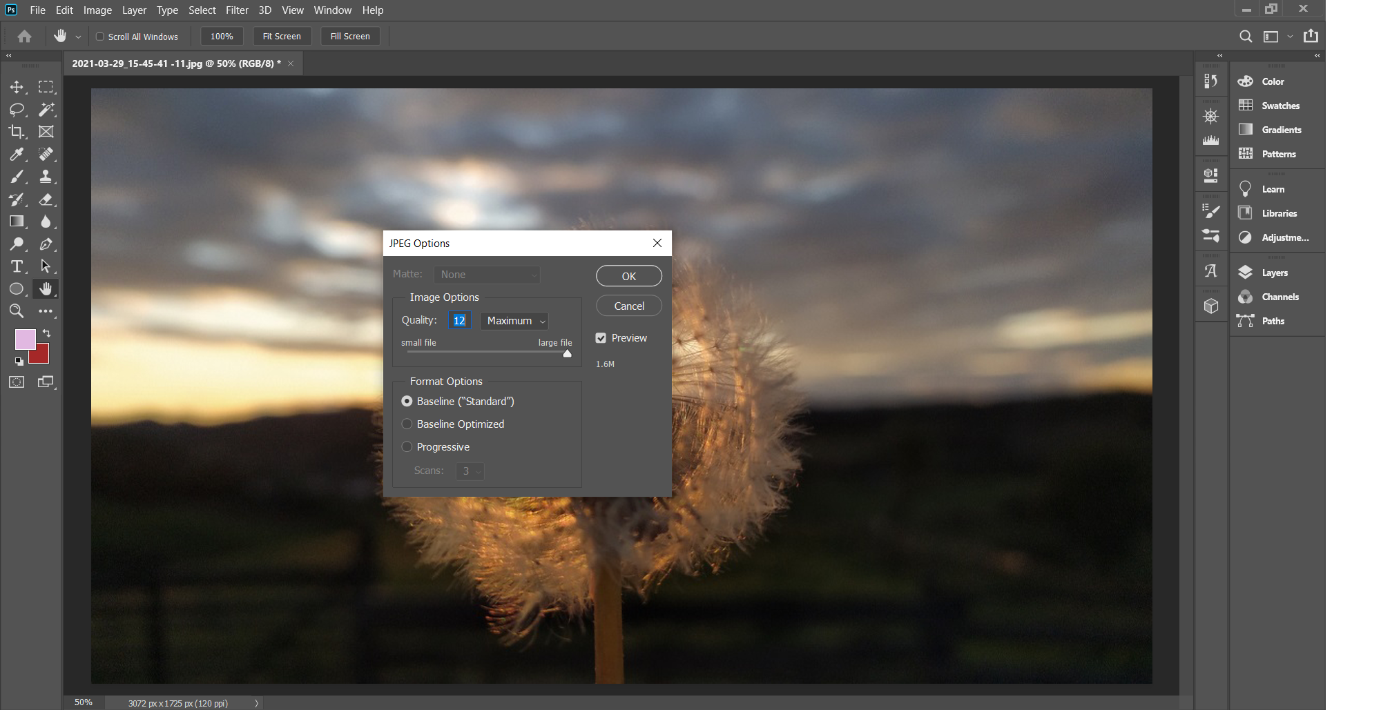Choose the Progressive format option
This screenshot has width=1381, height=710.
click(407, 447)
